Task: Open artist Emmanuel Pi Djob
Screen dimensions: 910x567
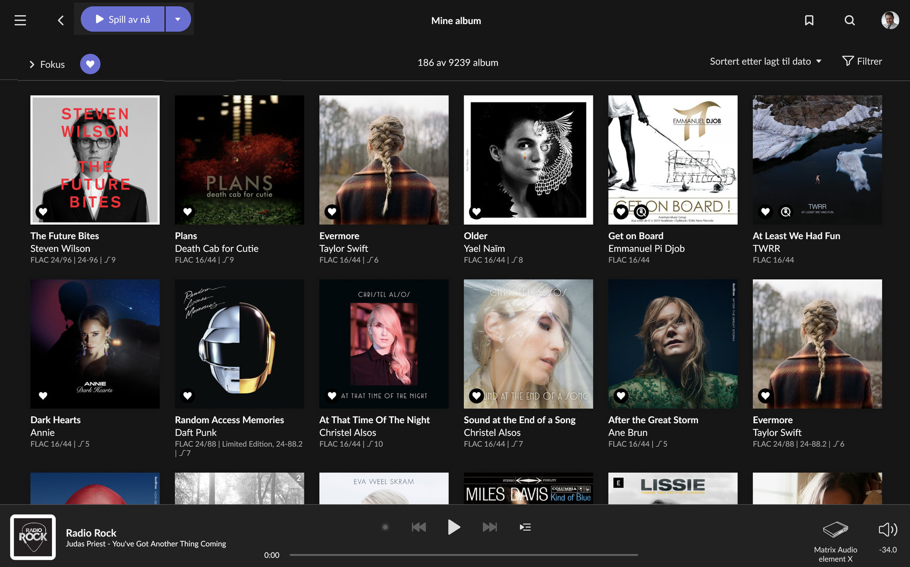Action: 646,249
